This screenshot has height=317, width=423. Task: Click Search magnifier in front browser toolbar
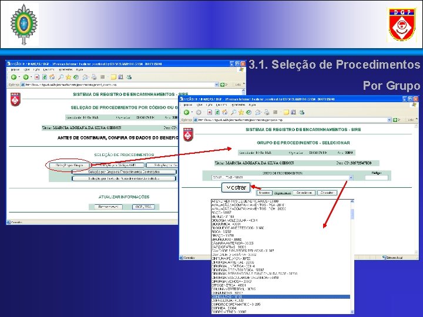(x=234, y=112)
